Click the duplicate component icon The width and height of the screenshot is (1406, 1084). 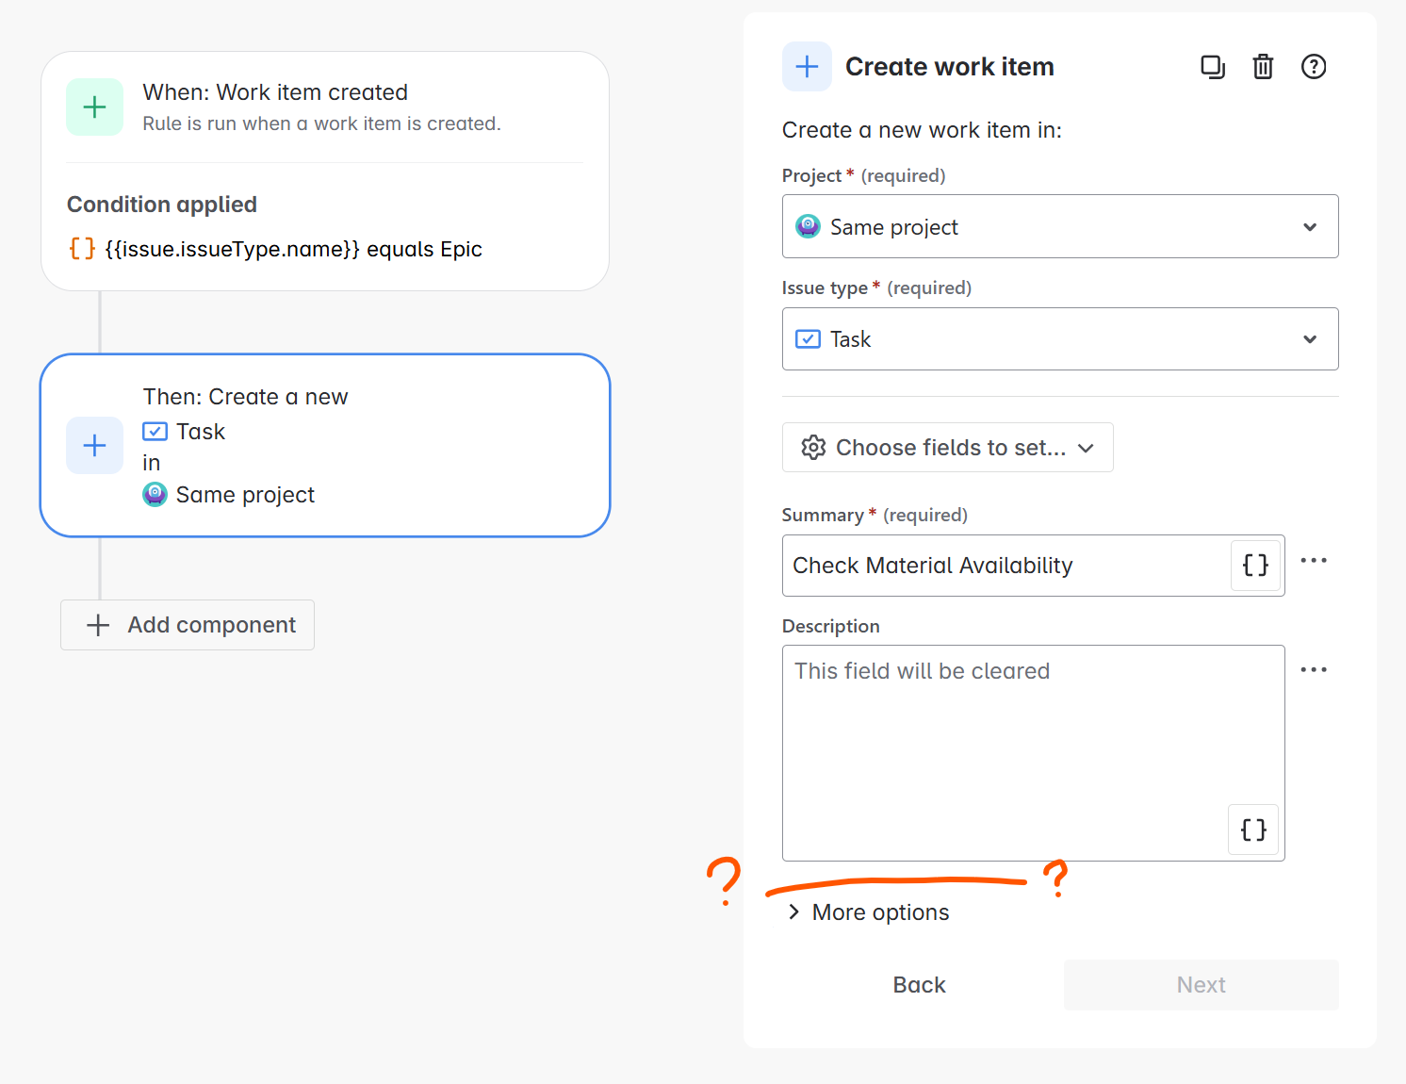point(1212,67)
